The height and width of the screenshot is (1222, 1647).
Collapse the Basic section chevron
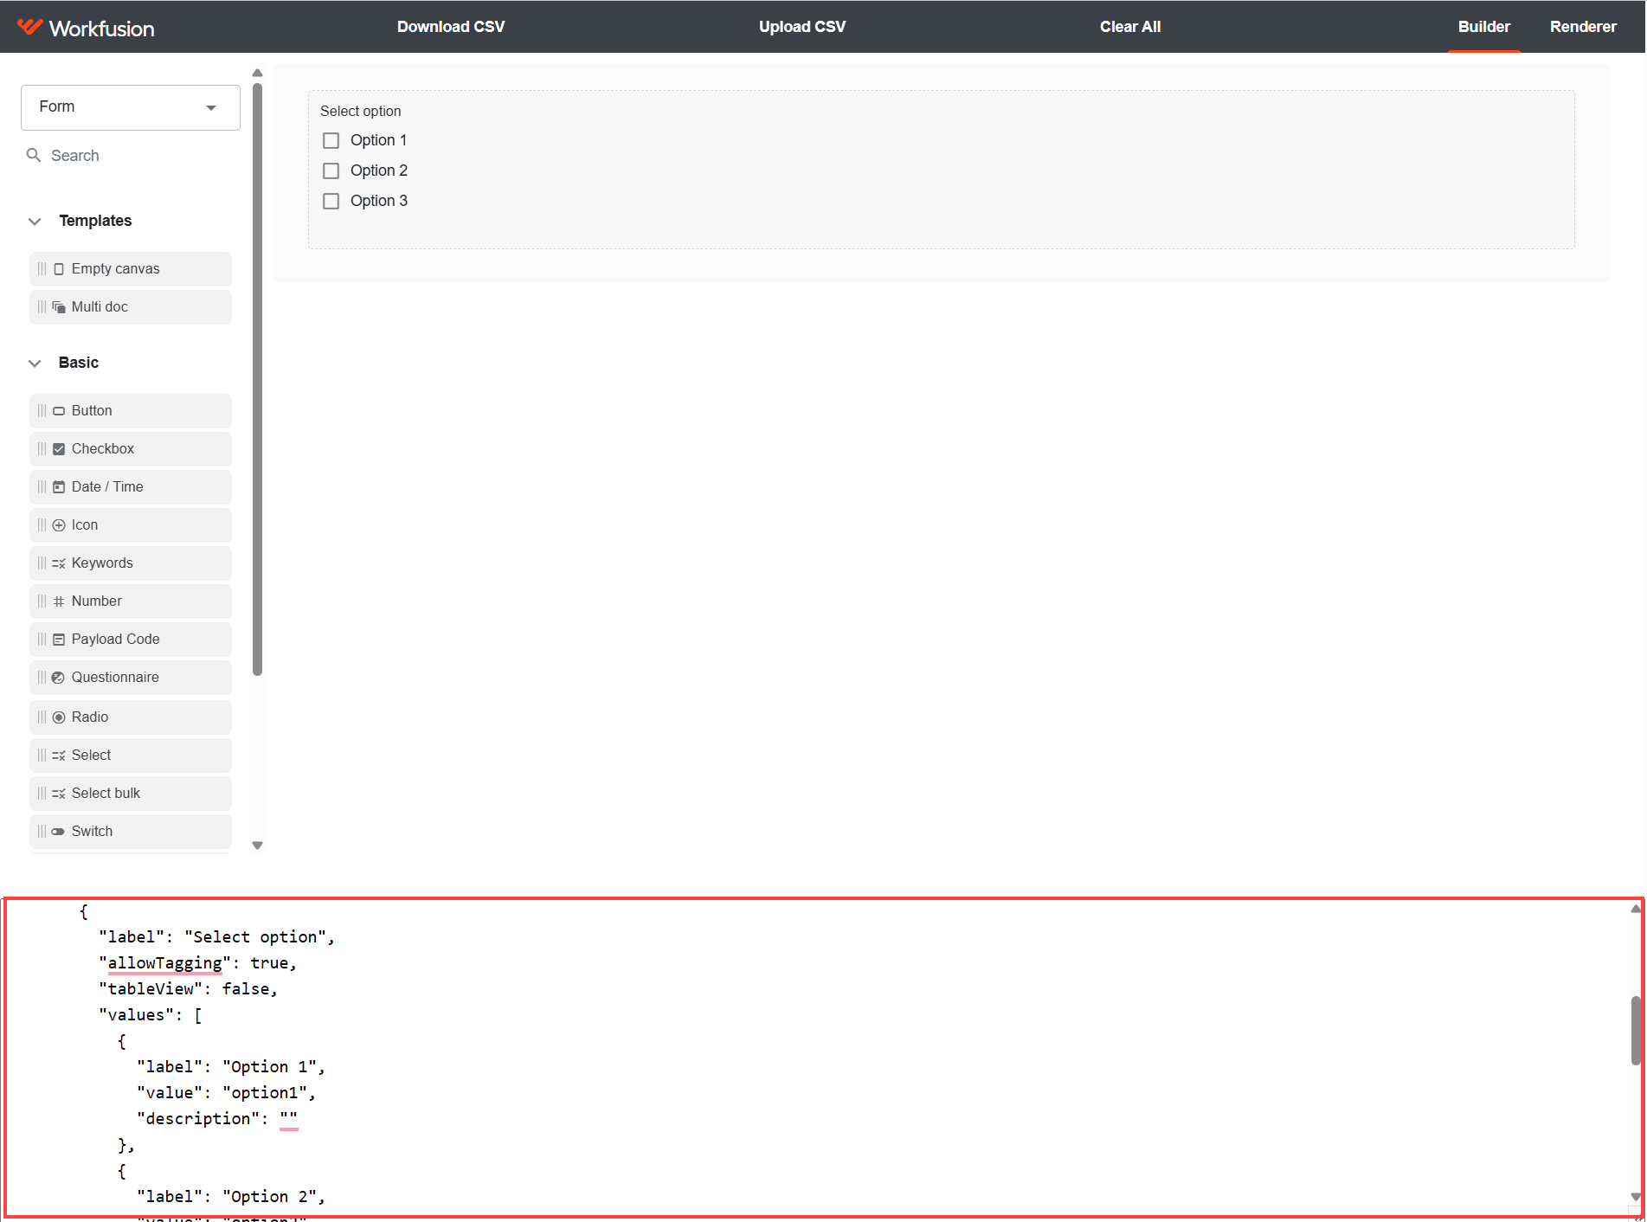(x=35, y=363)
